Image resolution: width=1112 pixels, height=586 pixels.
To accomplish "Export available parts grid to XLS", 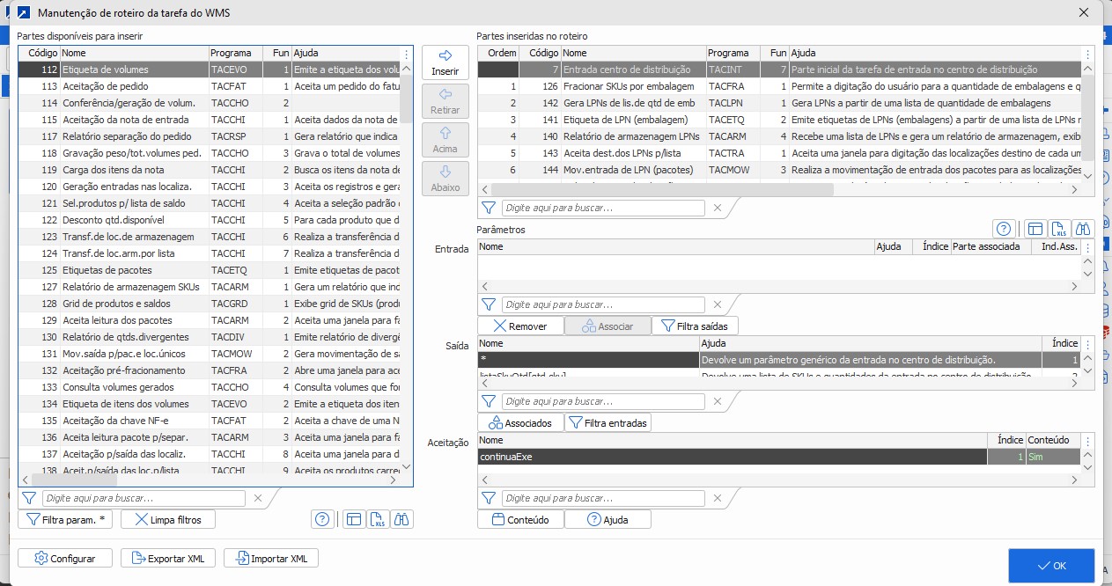I will [378, 519].
